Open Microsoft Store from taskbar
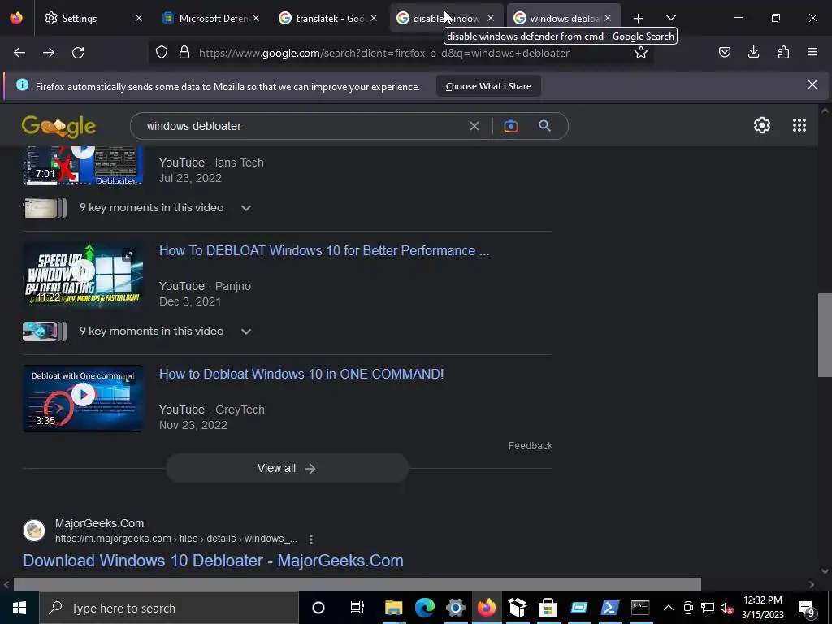The image size is (832, 624). pyautogui.click(x=548, y=608)
